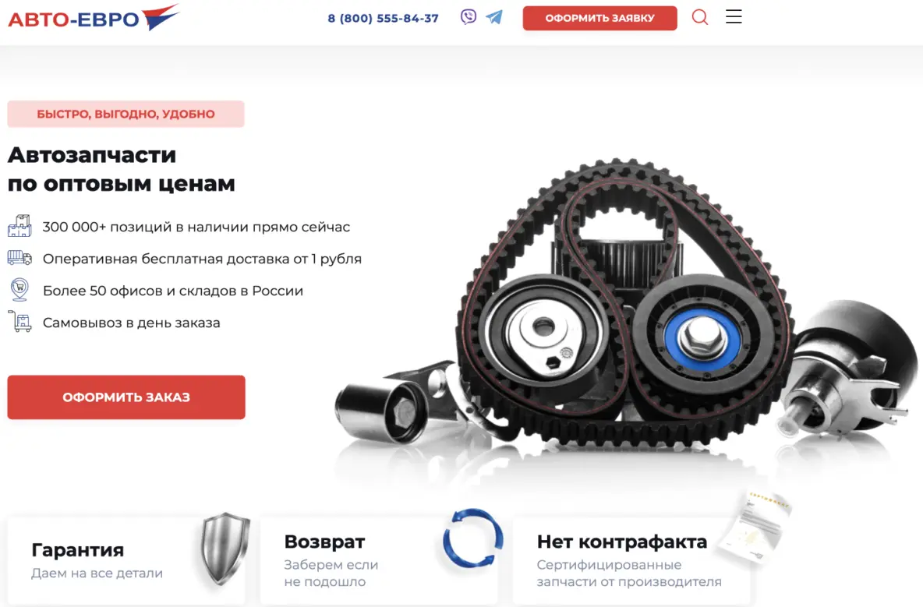Open the Нет контрафакта card
This screenshot has width=923, height=607.
pos(631,561)
